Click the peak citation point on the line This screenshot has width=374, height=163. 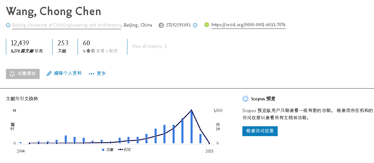tap(191, 111)
